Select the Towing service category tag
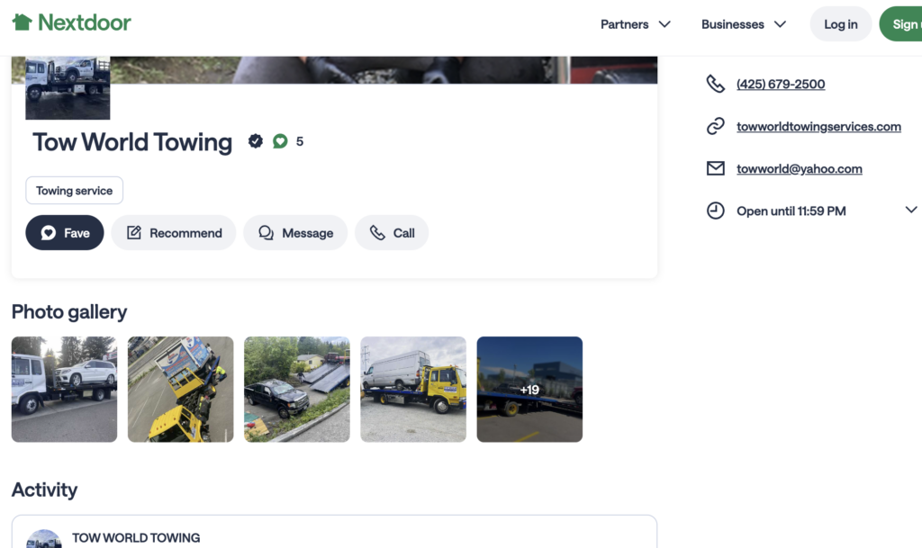The width and height of the screenshot is (922, 548). [74, 190]
